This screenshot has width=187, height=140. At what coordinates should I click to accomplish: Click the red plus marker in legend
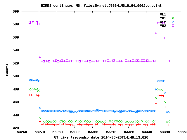173,14
